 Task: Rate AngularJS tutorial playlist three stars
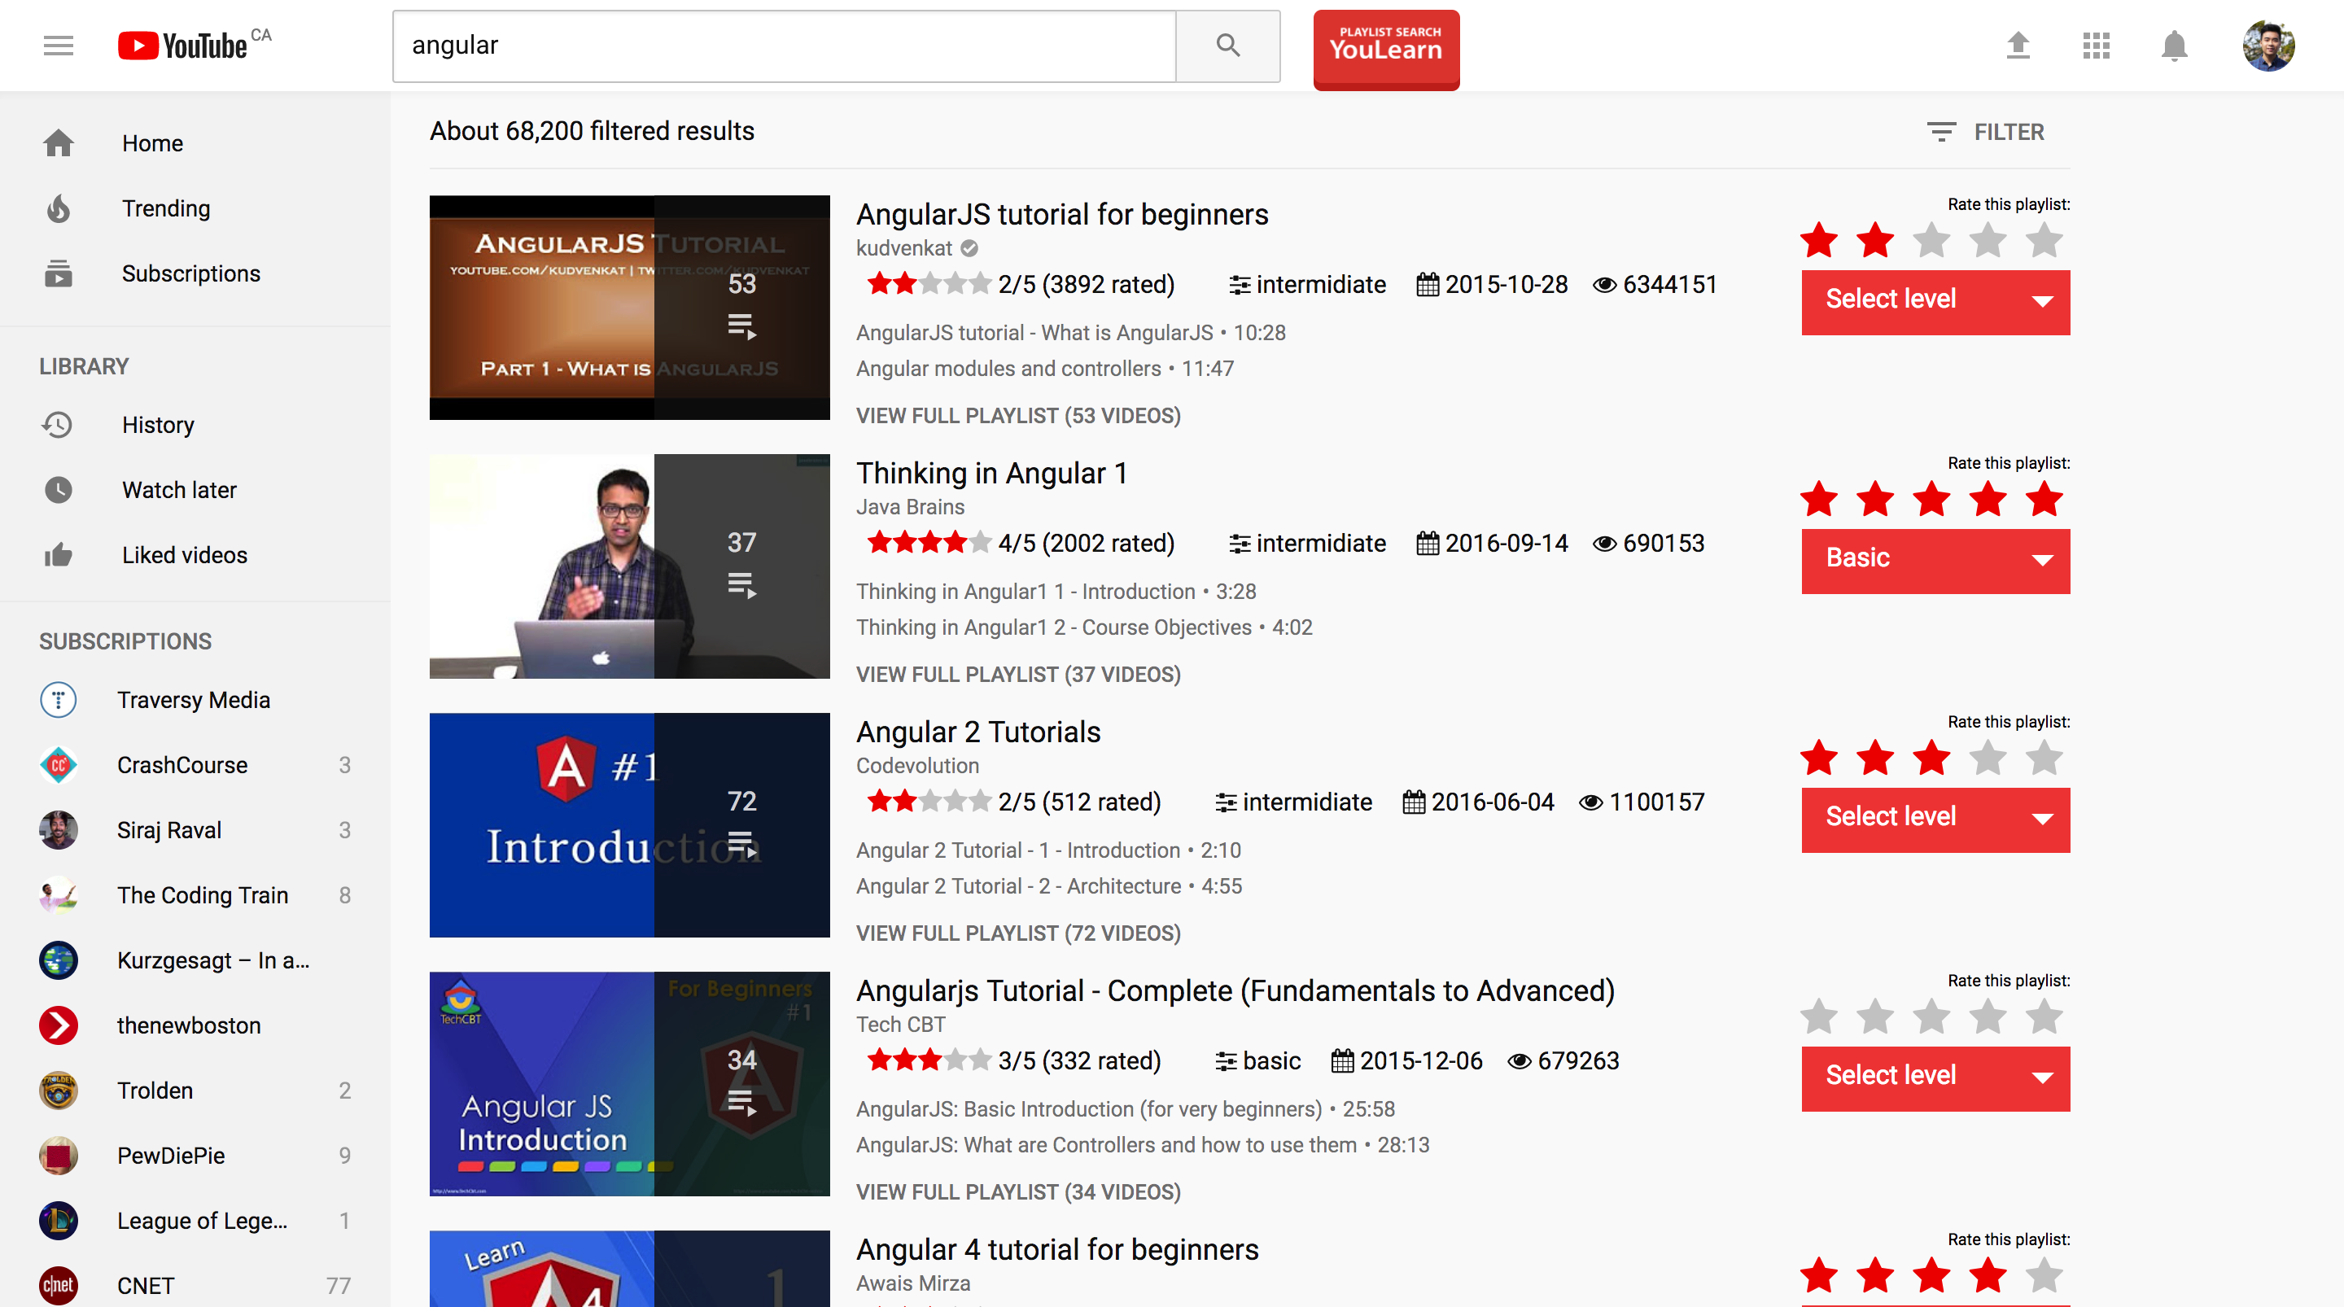click(1931, 241)
